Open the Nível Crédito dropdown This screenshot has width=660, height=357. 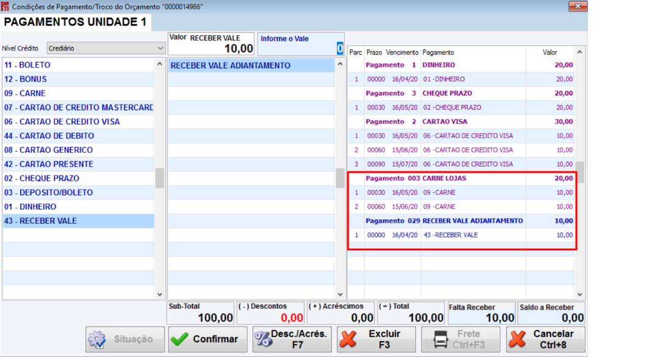point(106,48)
